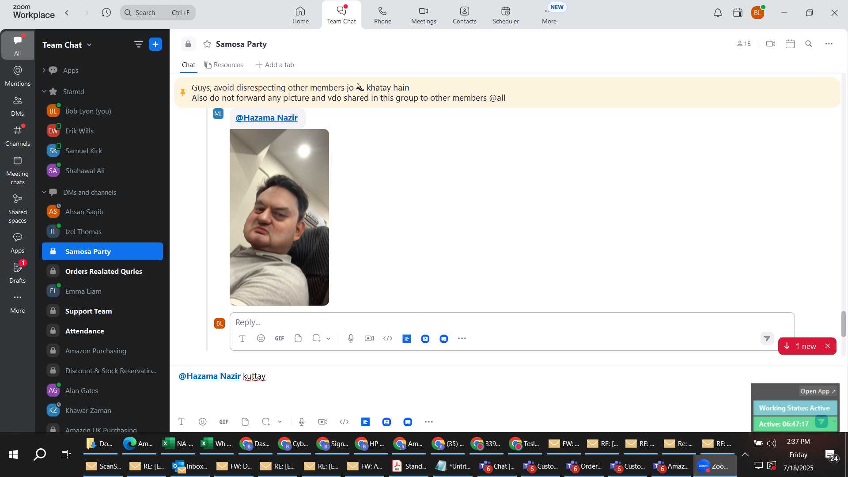Open Resources tab in channel
Image resolution: width=848 pixels, height=477 pixels.
click(x=223, y=65)
